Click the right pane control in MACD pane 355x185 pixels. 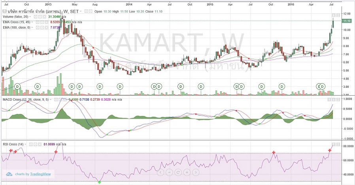pyautogui.click(x=338, y=99)
